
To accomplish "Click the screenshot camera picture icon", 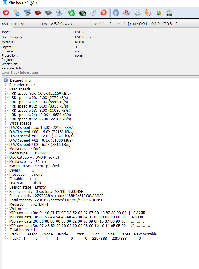I will (27, 13).
